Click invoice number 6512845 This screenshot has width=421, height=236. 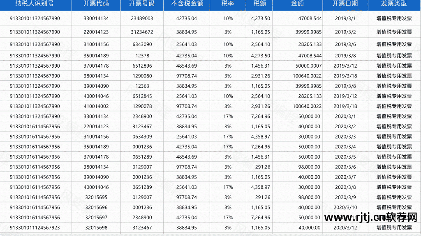(x=142, y=96)
